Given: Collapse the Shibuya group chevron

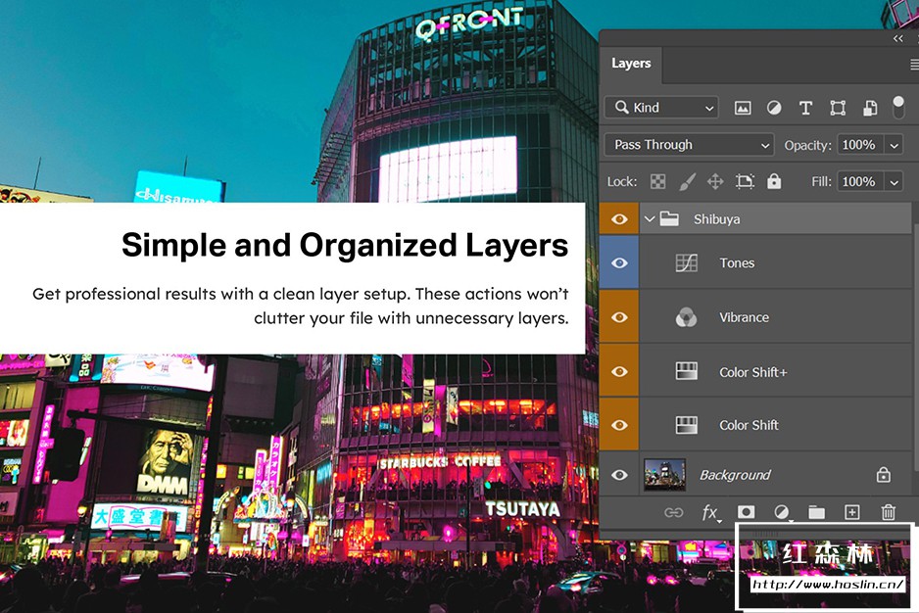Looking at the screenshot, I should click(650, 219).
